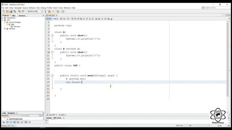
Task: Click the Source view button
Action: [x=49, y=19]
